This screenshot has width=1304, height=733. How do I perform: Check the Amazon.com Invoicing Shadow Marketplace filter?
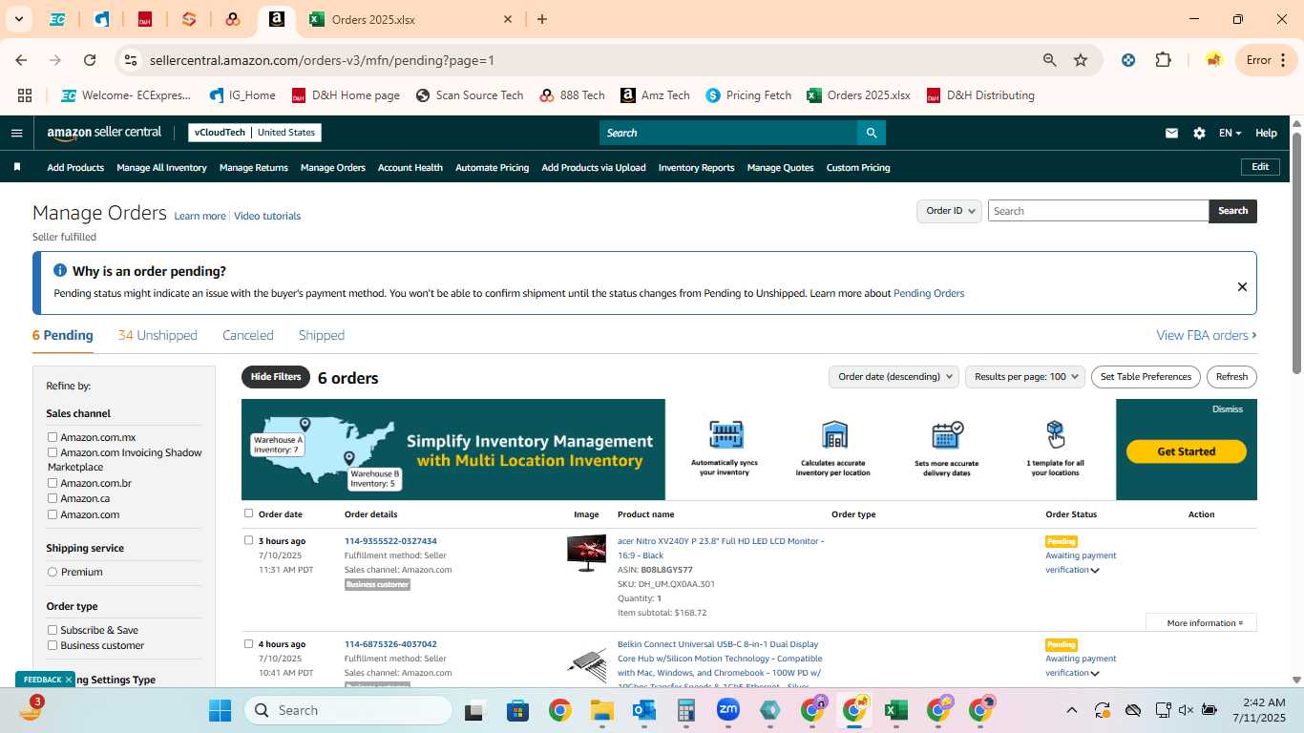pos(53,452)
